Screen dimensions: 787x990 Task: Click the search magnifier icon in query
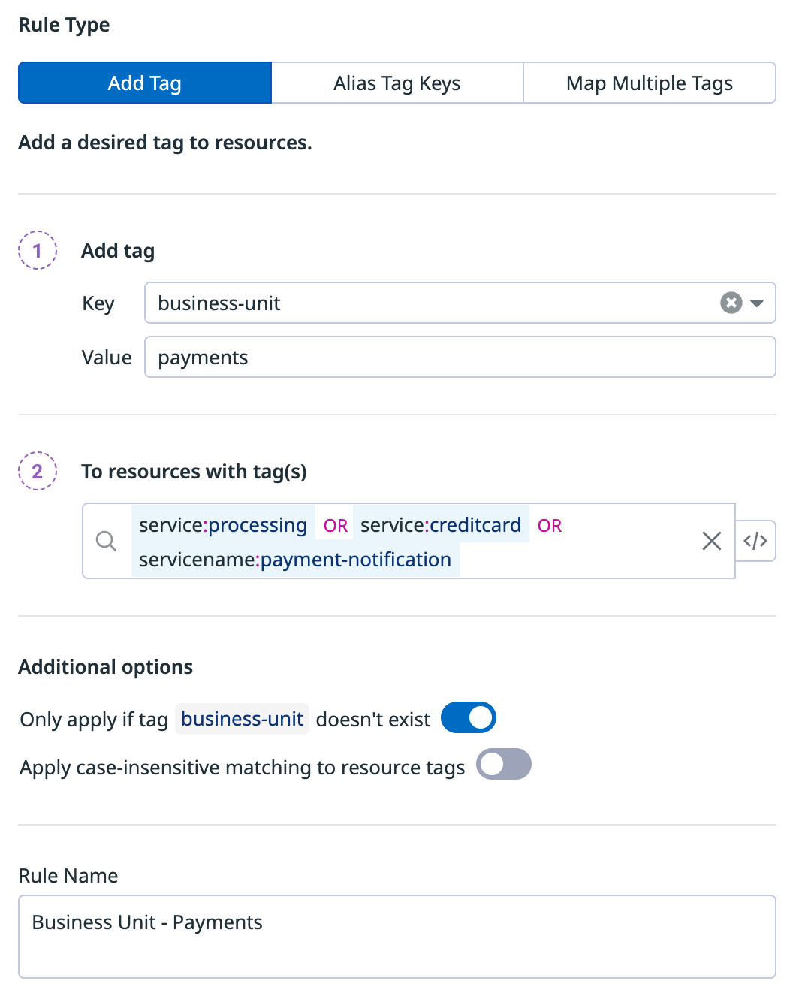107,541
